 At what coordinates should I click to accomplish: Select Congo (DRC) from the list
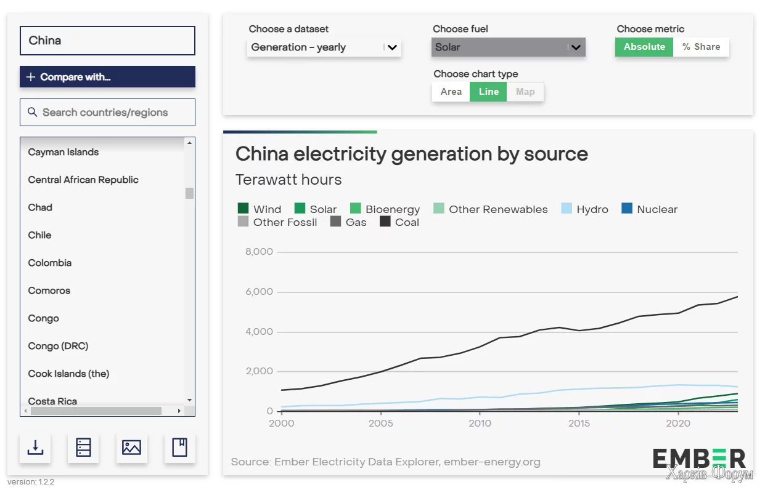(58, 346)
